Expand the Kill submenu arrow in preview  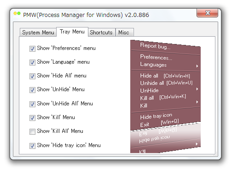coord(197,102)
